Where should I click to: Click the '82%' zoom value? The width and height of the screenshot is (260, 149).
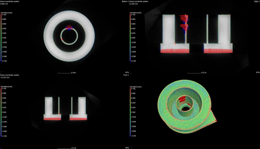[258, 73]
